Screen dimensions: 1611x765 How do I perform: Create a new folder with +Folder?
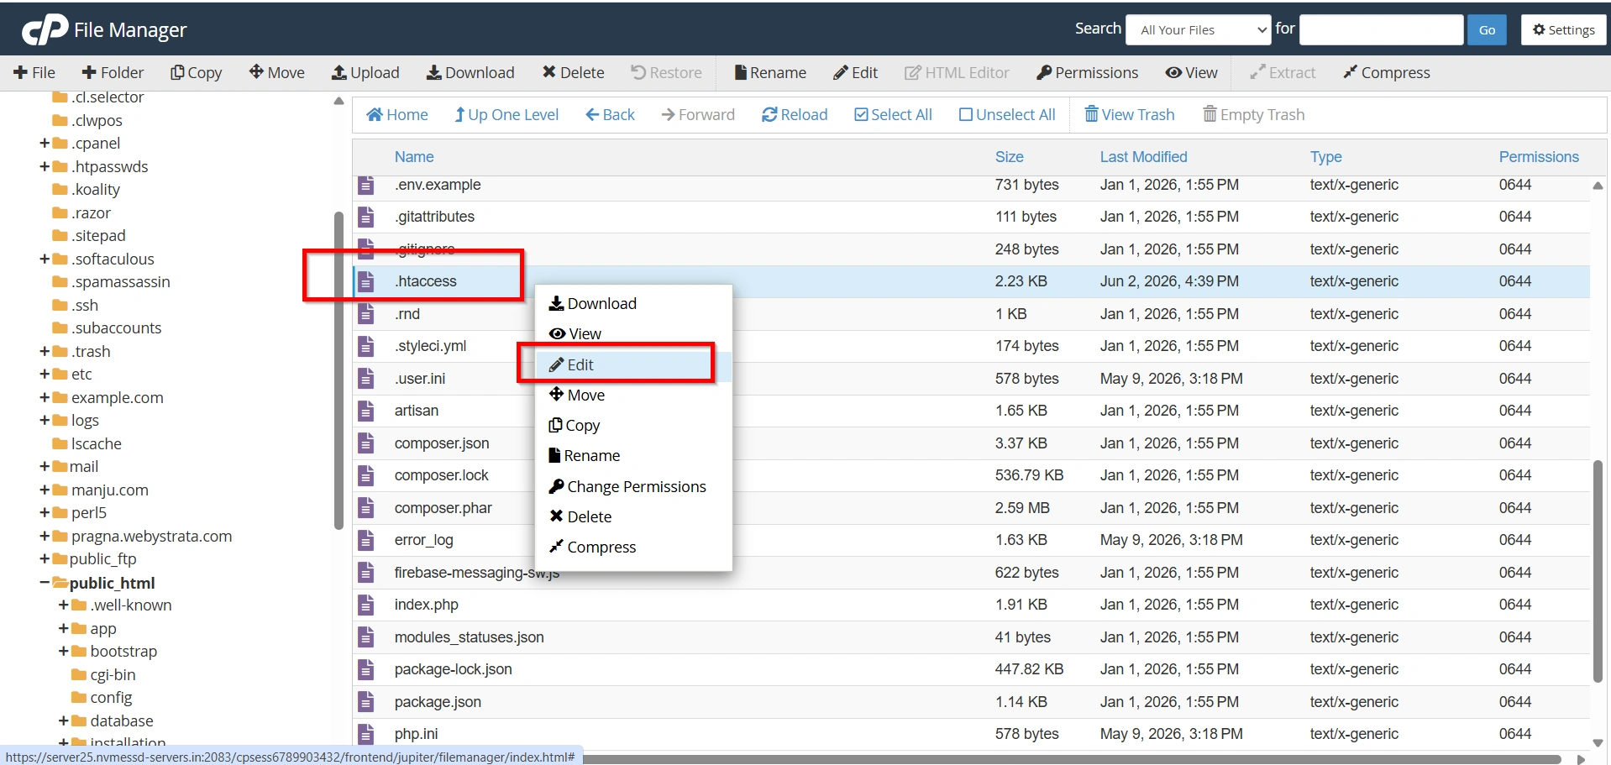click(x=113, y=73)
